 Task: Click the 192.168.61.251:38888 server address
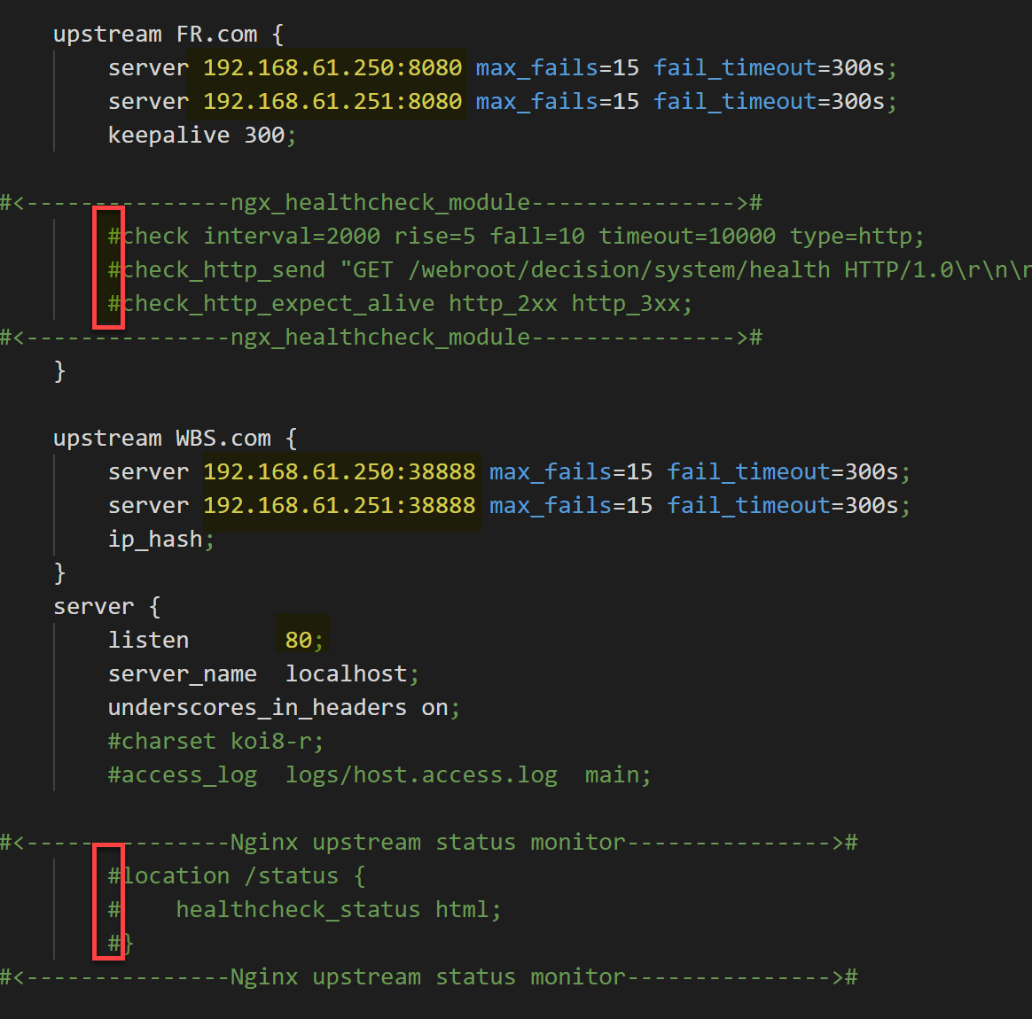point(340,506)
